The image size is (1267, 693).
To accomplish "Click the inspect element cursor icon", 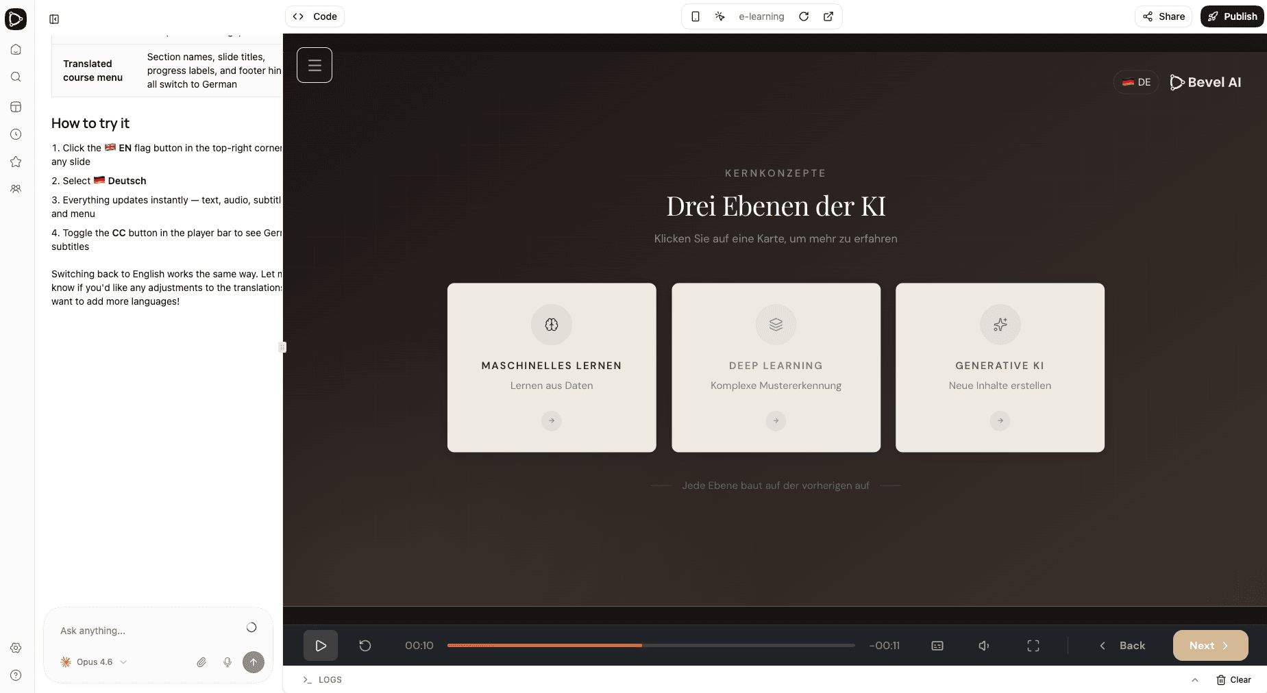I will tap(721, 16).
